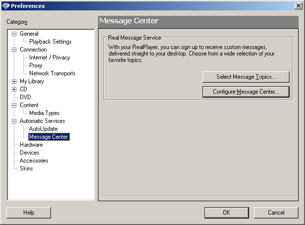
Task: Collapse the General tree node
Action: pyautogui.click(x=14, y=34)
